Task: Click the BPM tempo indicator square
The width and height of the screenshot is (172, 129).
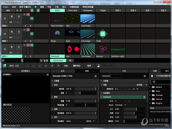Action: pyautogui.click(x=4, y=66)
